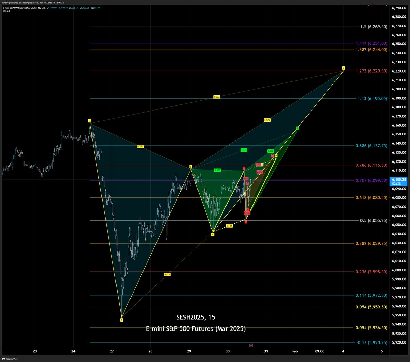
Task: Hide the E-mini S&P 500 Futures legend row
Action: pos(20,7)
